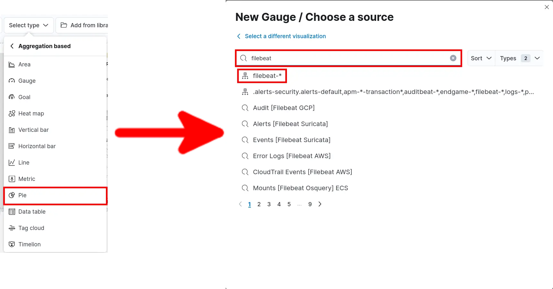
Task: Click the Tag cloud icon
Action: point(12,228)
